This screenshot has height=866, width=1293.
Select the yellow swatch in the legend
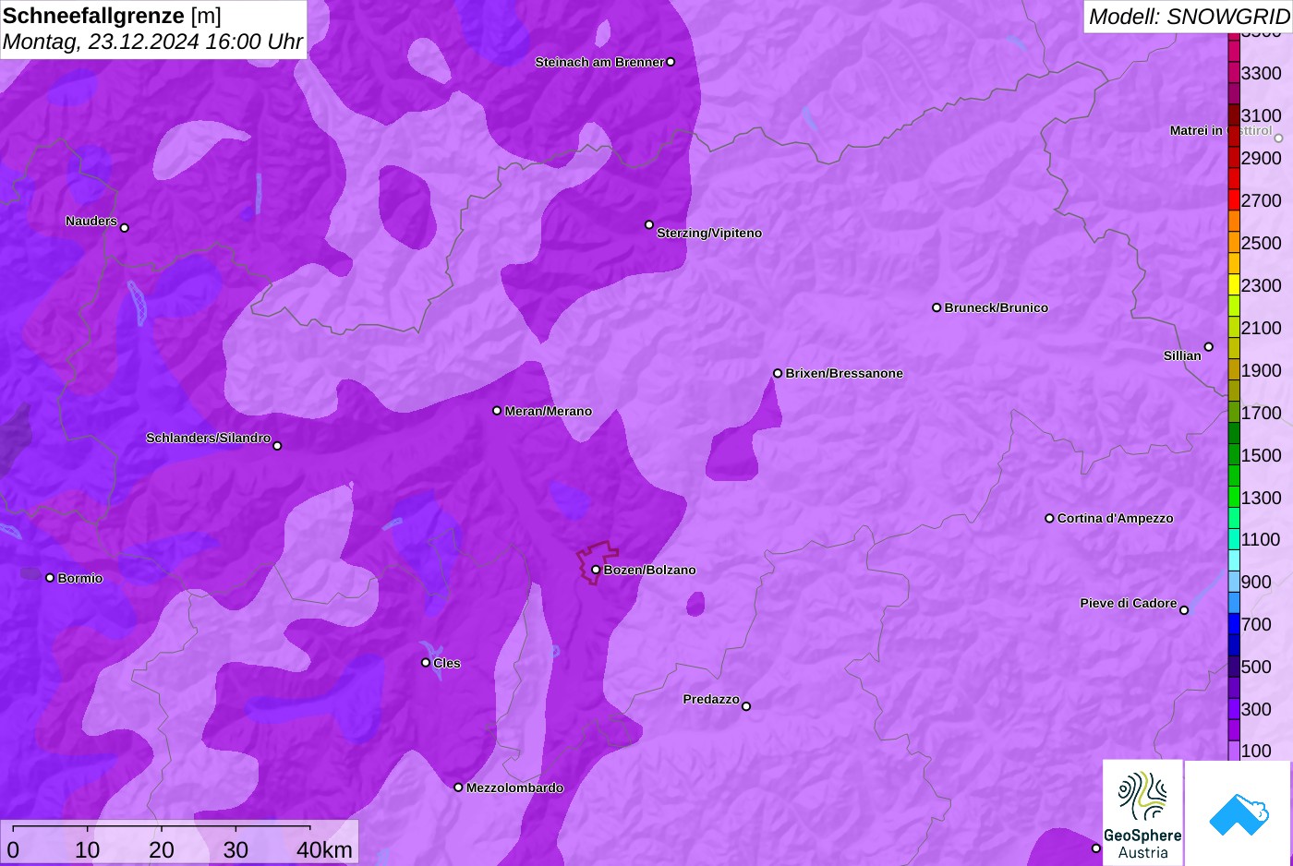(1234, 284)
